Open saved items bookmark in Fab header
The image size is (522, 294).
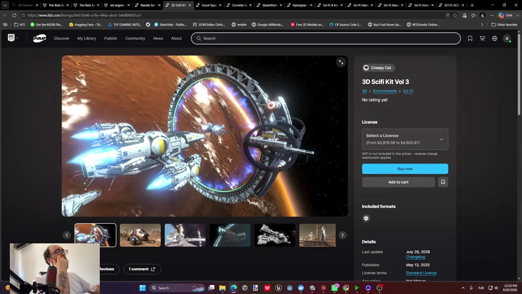click(470, 38)
